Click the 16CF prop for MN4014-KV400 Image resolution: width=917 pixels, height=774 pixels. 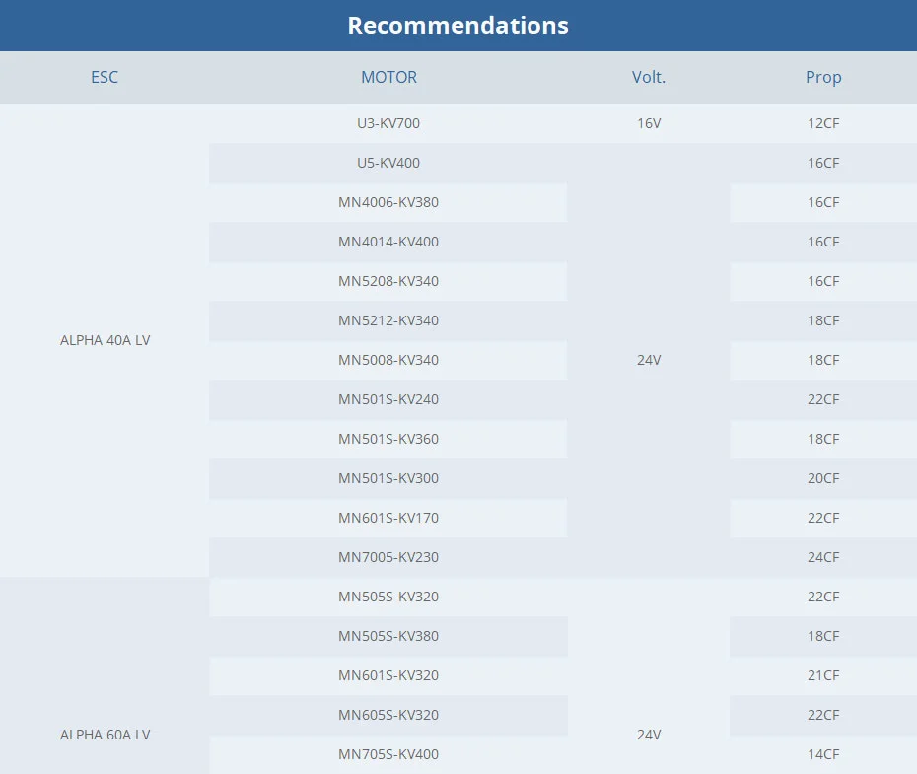coord(823,242)
